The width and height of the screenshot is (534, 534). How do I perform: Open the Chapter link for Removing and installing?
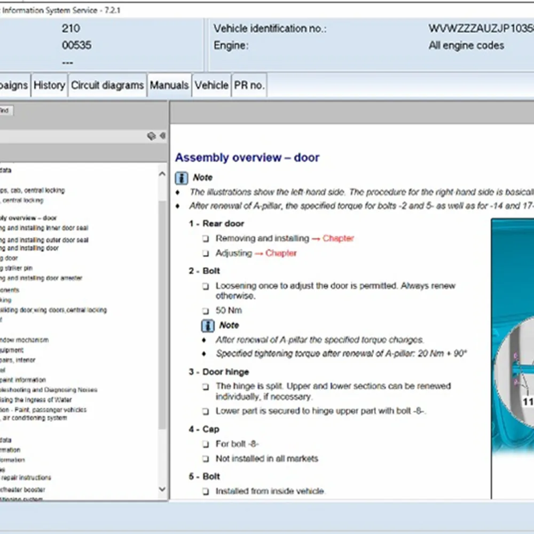(338, 239)
